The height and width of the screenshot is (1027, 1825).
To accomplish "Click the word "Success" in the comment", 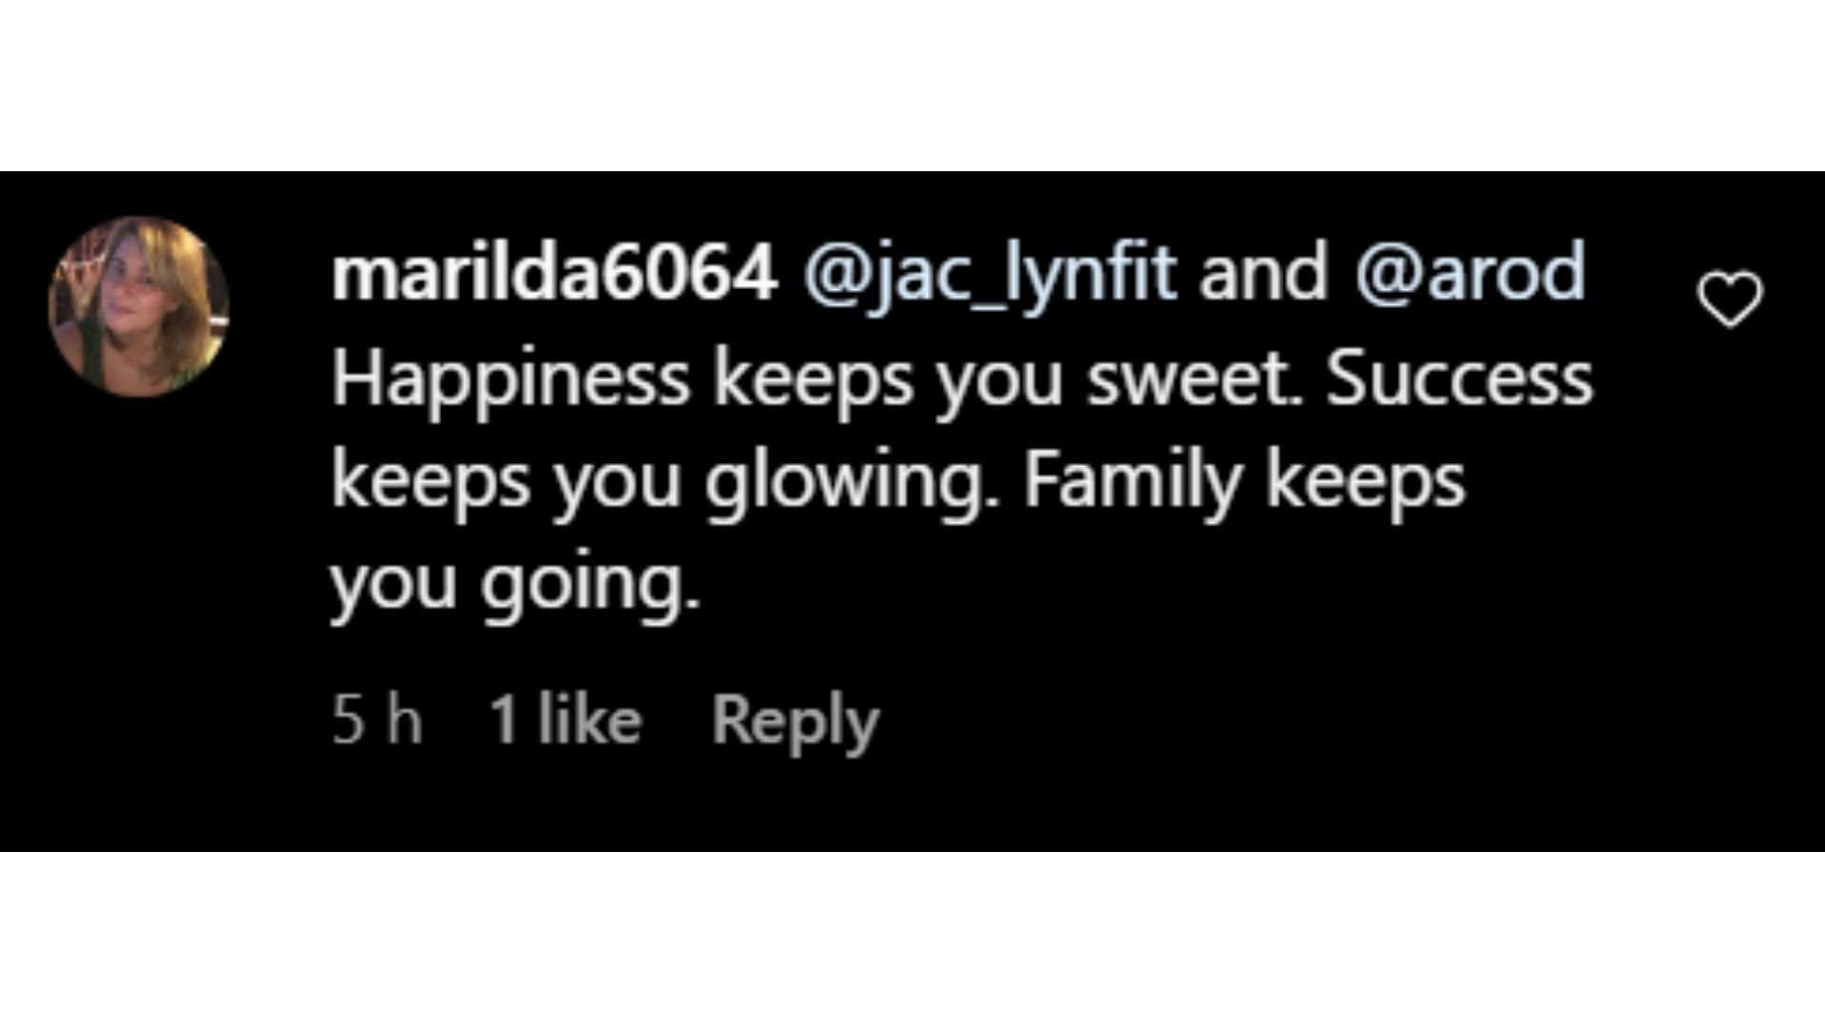I will tap(1459, 378).
